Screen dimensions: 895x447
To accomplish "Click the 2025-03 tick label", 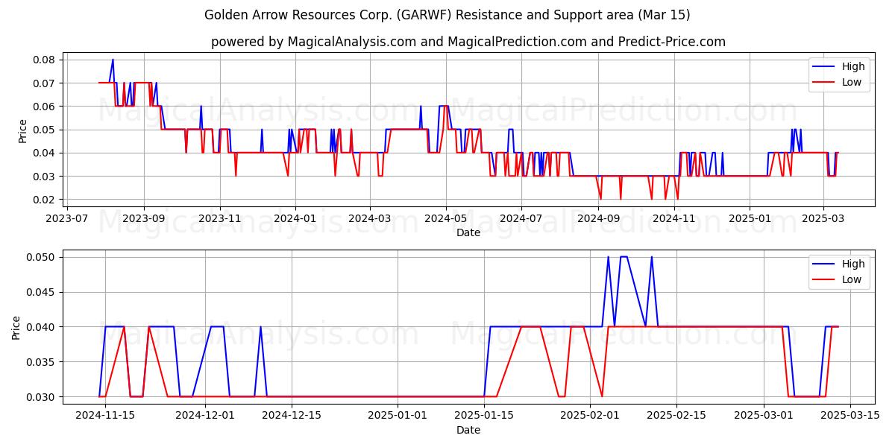I will [x=823, y=218].
